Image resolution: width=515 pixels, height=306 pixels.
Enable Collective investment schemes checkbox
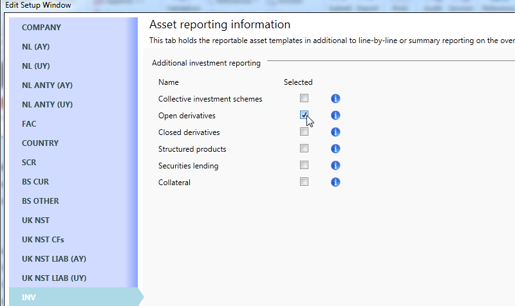[x=304, y=98]
